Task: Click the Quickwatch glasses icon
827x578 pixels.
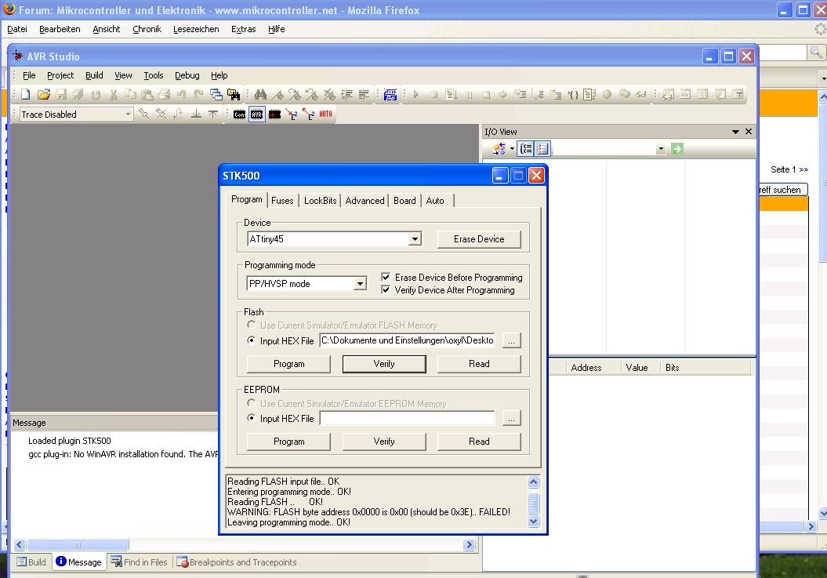Action: 640,94
